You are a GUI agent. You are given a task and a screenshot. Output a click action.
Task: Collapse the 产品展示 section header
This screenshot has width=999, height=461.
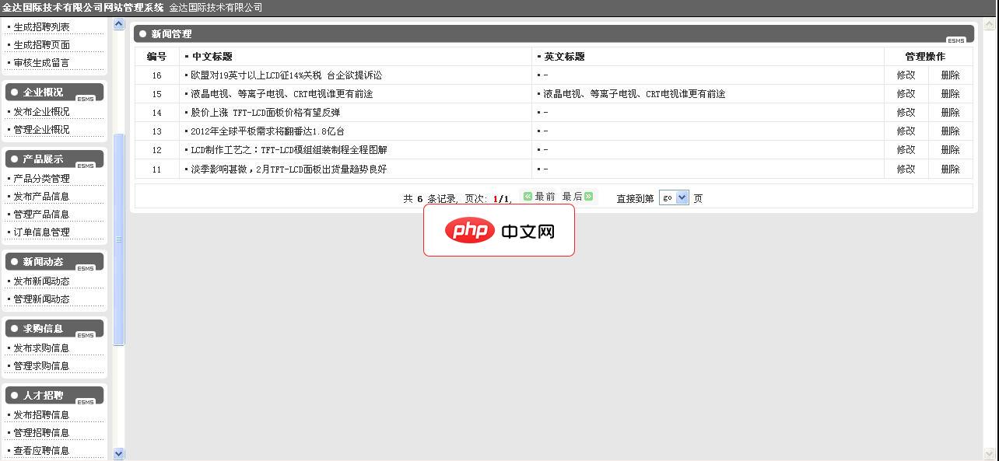click(x=54, y=159)
